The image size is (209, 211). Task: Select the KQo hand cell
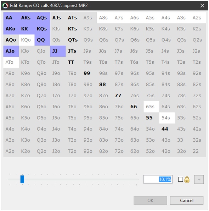pos(27,40)
